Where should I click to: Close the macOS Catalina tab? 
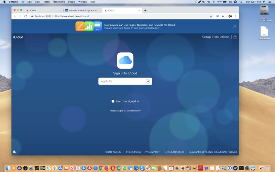pyautogui.click(x=100, y=11)
